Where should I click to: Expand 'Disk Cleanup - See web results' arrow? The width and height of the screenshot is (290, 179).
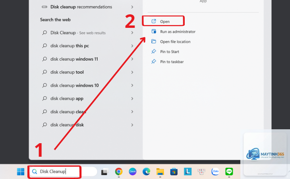[x=132, y=33]
